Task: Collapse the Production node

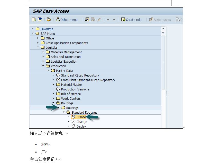Action: click(x=43, y=66)
